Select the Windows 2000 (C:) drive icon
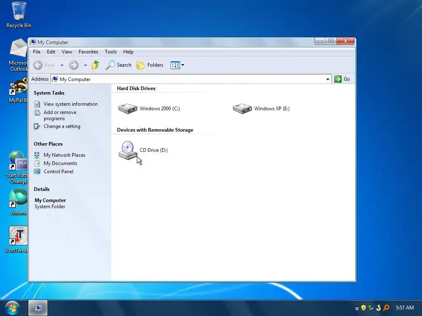422x316 pixels. coord(128,109)
